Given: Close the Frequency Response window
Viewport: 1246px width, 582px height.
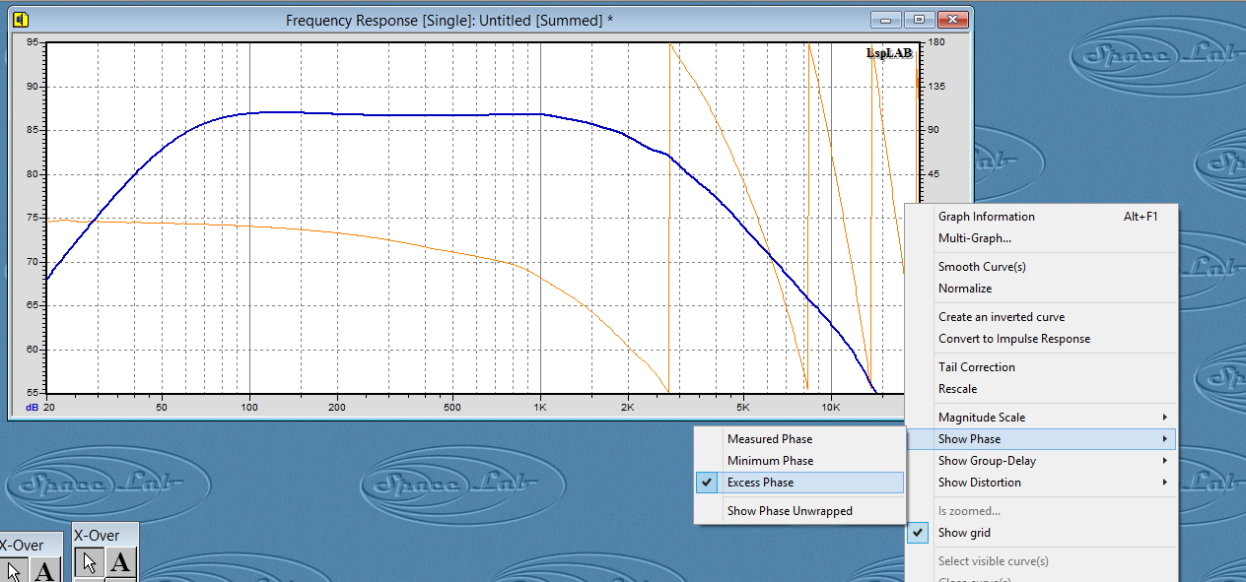Looking at the screenshot, I should pyautogui.click(x=952, y=20).
